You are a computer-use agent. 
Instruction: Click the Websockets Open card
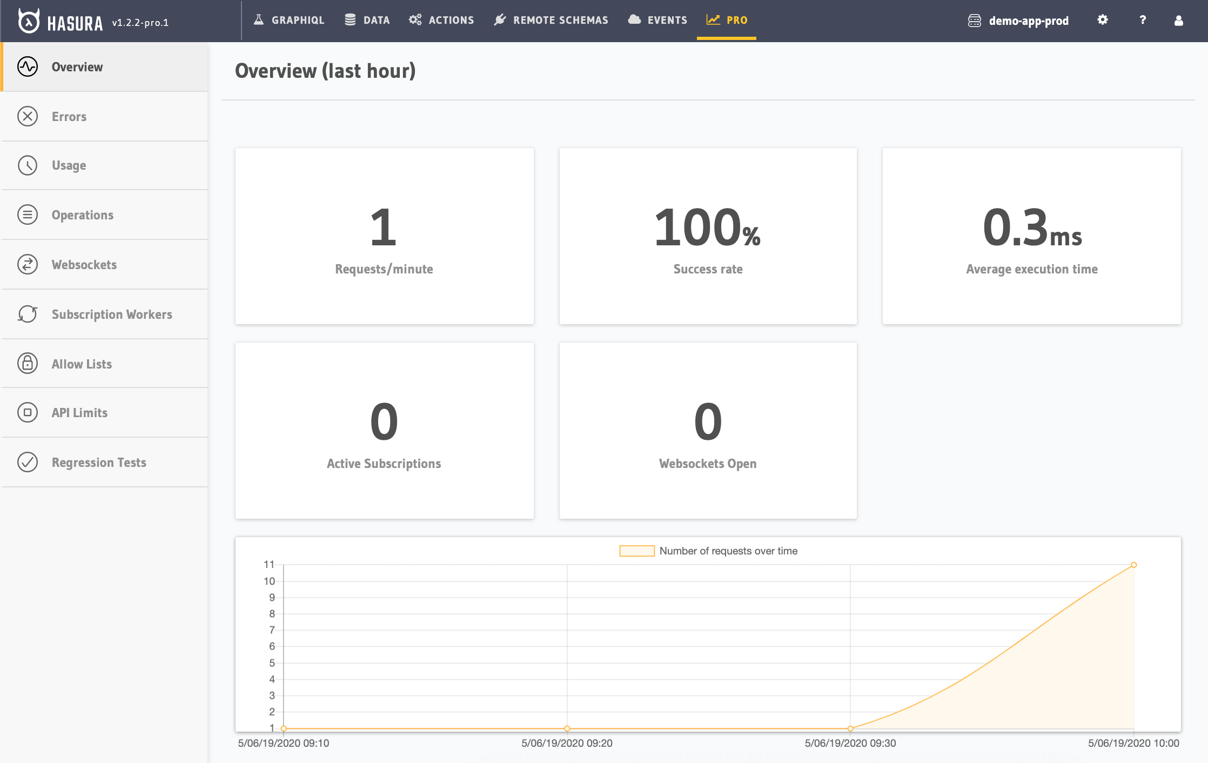coord(708,431)
